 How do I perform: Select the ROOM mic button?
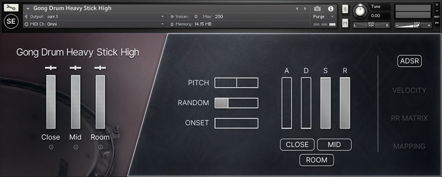(316, 160)
